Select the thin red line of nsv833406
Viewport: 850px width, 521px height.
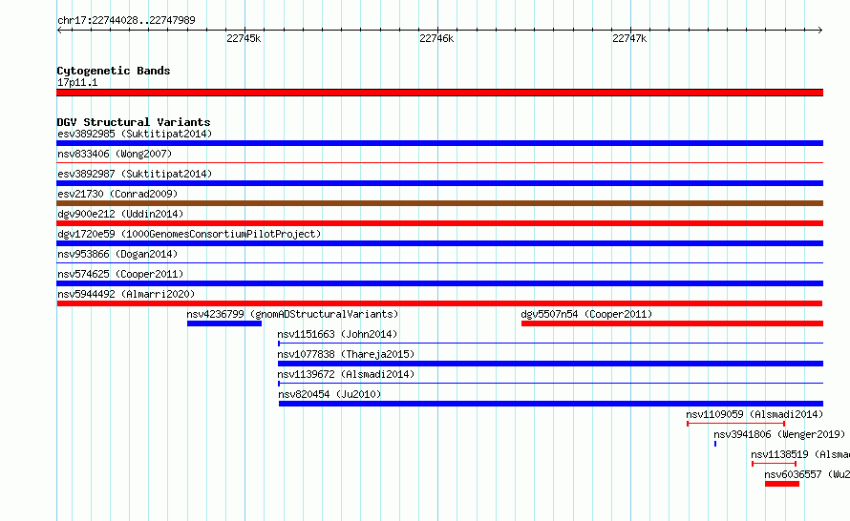coord(439,162)
